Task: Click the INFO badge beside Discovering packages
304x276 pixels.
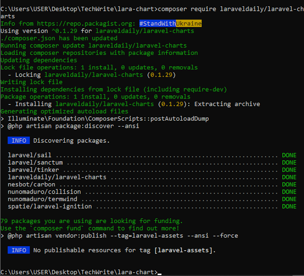Action: click(19, 141)
